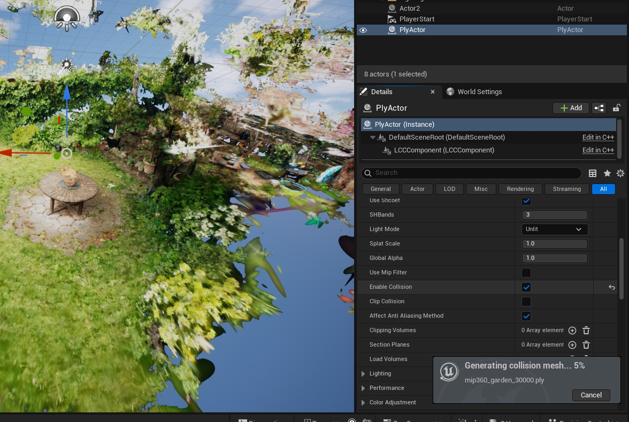Open the Details settings gear icon
Viewport: 629px width, 422px height.
pos(620,173)
